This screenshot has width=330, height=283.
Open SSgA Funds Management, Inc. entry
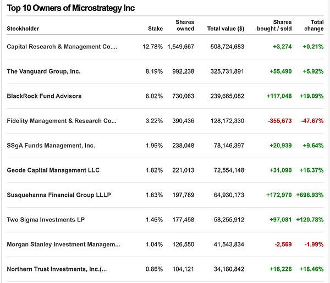coord(51,146)
